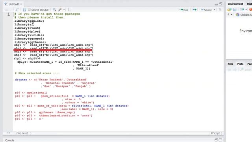Click the colour = "white" argument
This screenshot has height=142, width=252.
point(80,103)
